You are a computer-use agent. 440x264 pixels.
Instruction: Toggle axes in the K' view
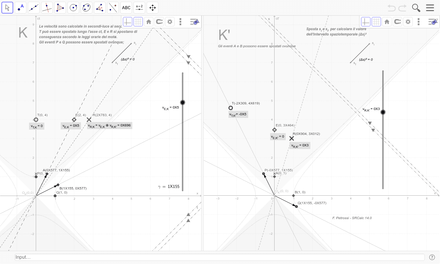(366, 22)
